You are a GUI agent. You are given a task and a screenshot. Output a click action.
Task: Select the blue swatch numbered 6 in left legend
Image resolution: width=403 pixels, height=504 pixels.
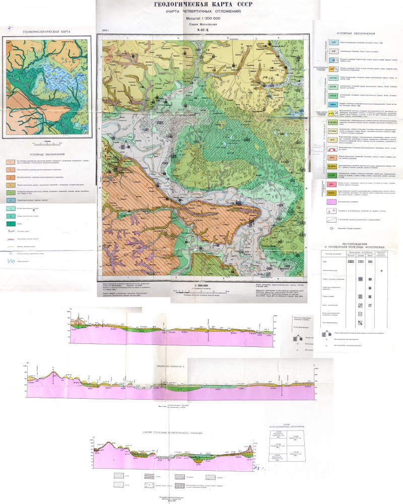[11, 200]
